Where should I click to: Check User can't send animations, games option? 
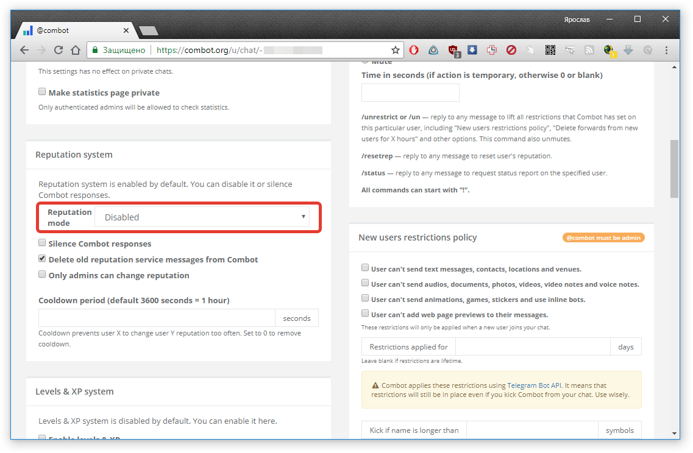click(365, 298)
